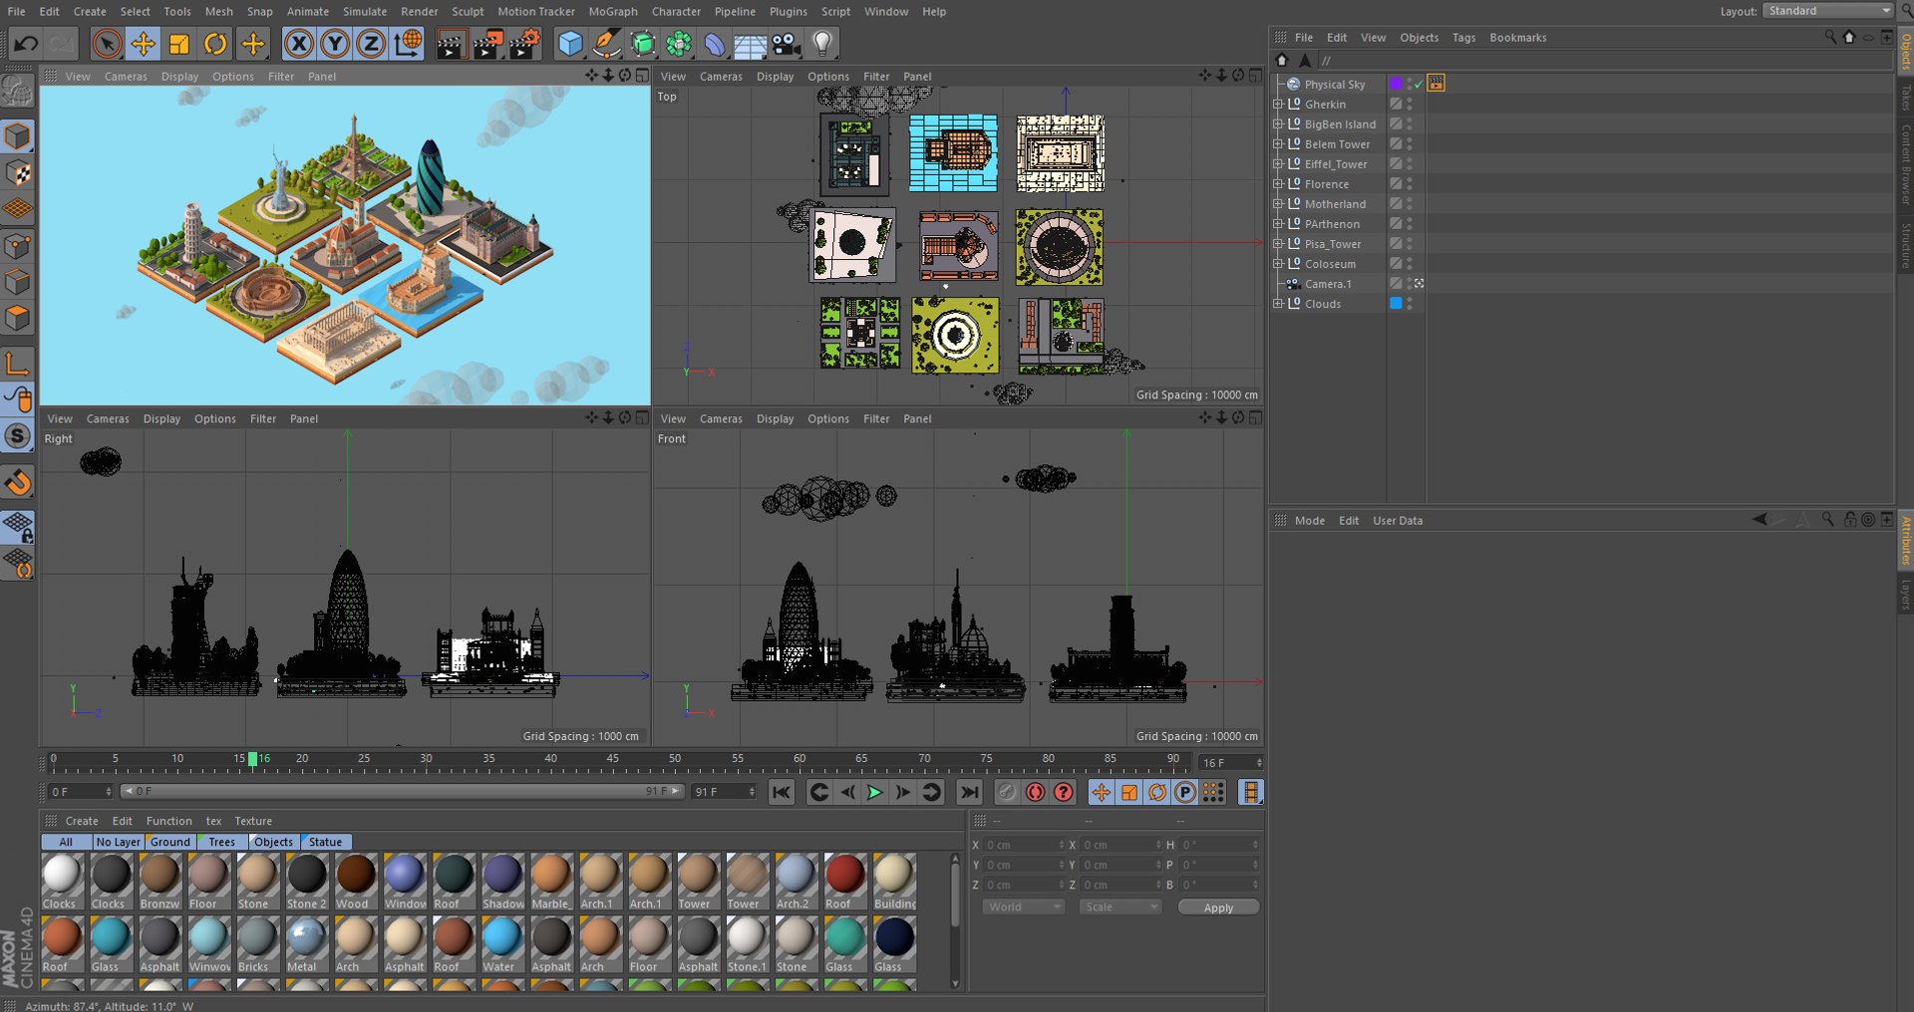
Task: Toggle editor visibility dots for Gherkin
Action: pos(1410,104)
